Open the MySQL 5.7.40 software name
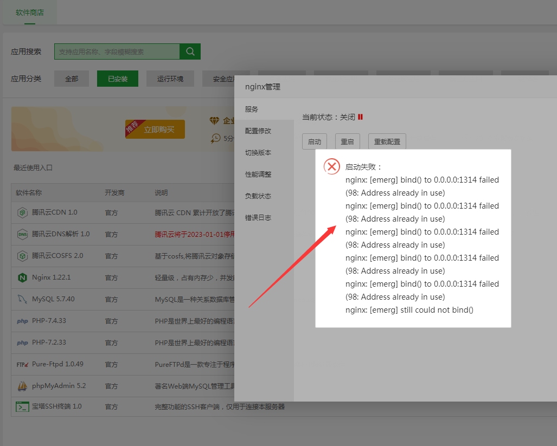This screenshot has width=557, height=446. [x=53, y=299]
